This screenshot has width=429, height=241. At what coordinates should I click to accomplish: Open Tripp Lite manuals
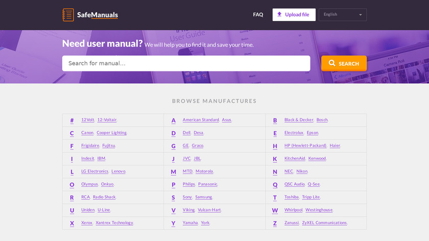pos(311,197)
